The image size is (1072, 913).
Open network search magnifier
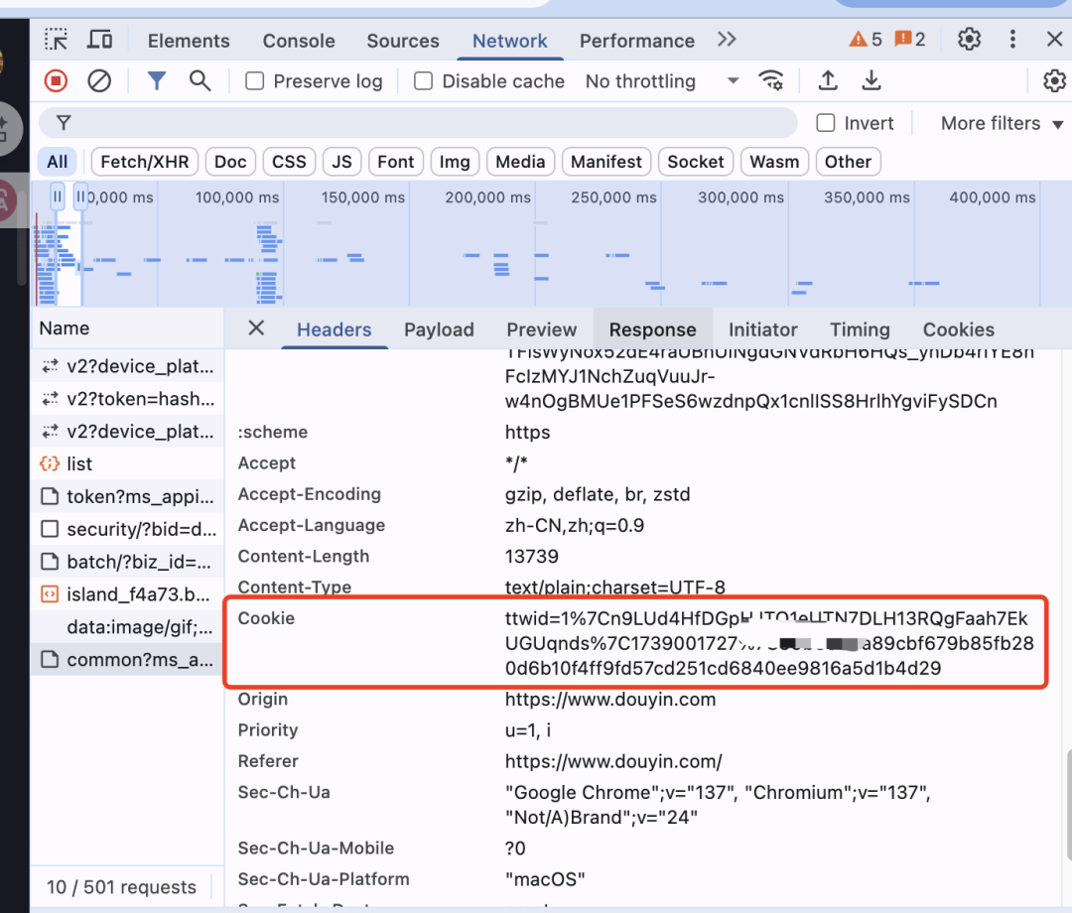(200, 81)
